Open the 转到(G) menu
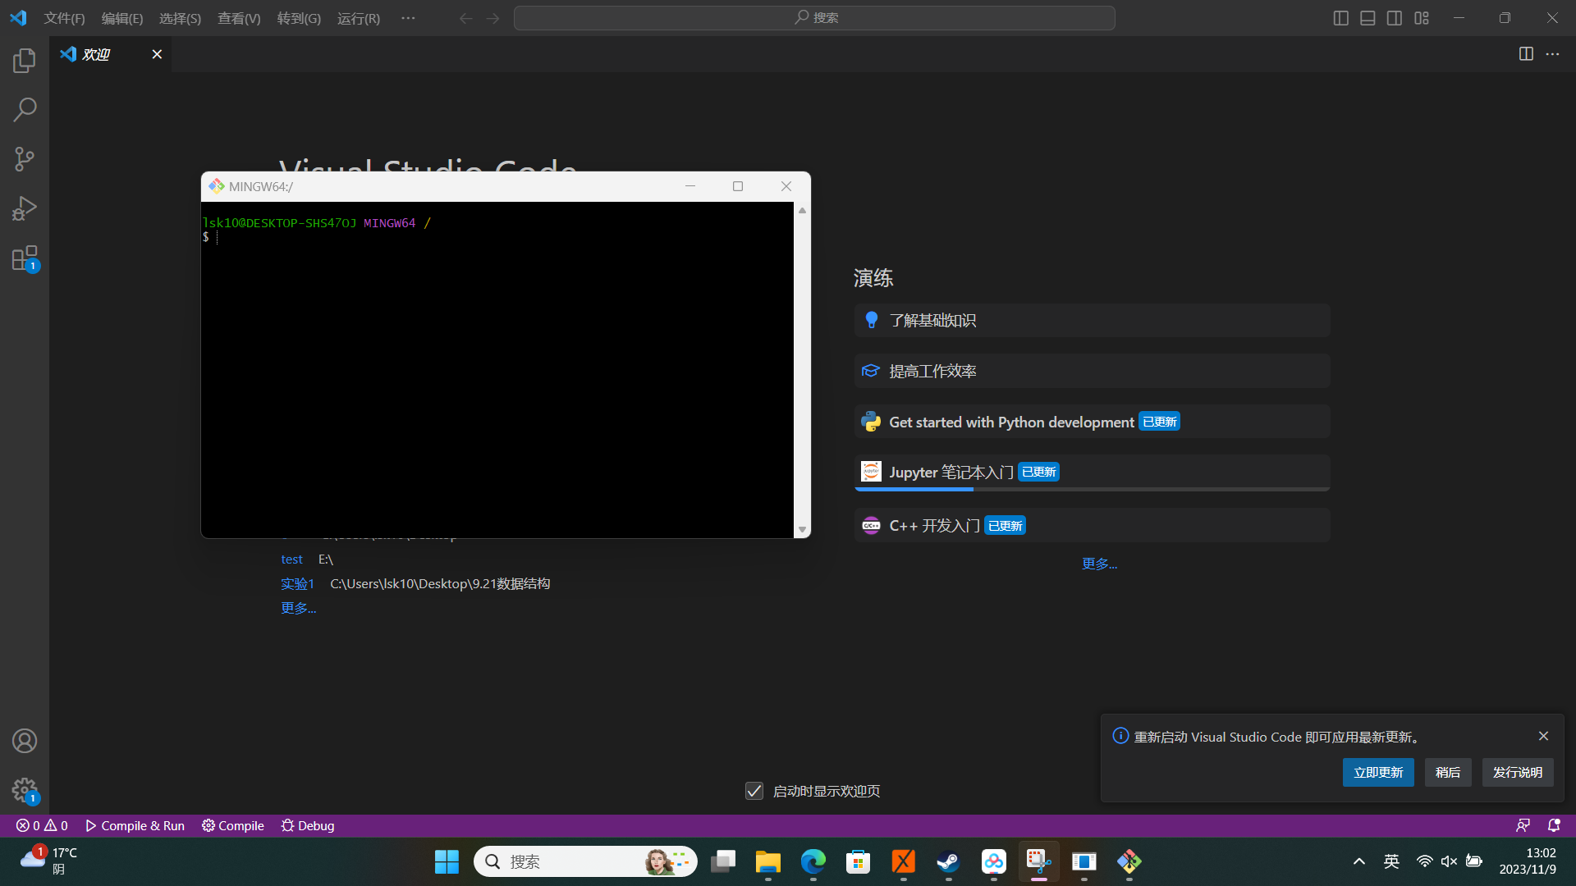1576x886 pixels. point(299,18)
